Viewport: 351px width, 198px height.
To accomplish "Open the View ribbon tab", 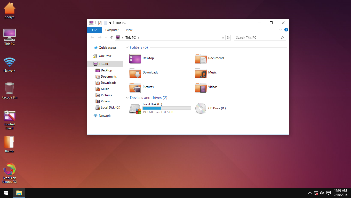I will pos(129,30).
